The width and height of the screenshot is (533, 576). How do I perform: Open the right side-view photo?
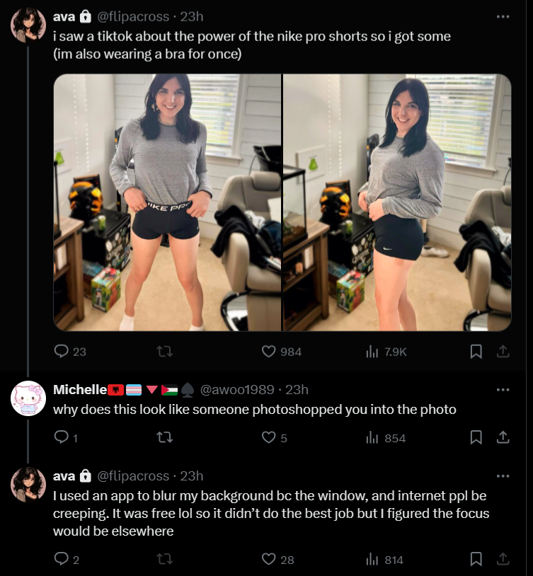397,202
